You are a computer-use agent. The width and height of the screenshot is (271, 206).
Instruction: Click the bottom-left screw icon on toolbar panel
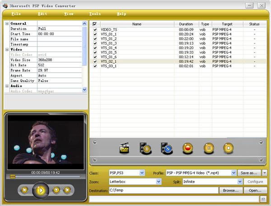point(95,160)
